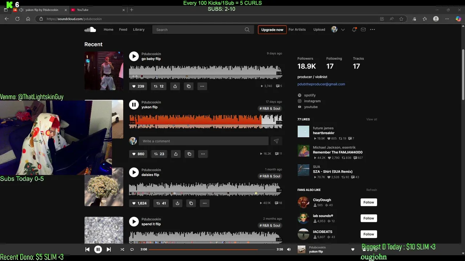Follow ClayDough
This screenshot has width=465, height=261.
[369, 202]
